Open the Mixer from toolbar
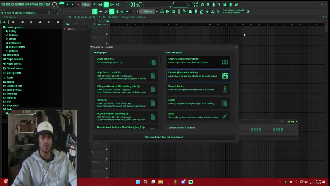This screenshot has width=330, height=186. pyautogui.click(x=179, y=11)
